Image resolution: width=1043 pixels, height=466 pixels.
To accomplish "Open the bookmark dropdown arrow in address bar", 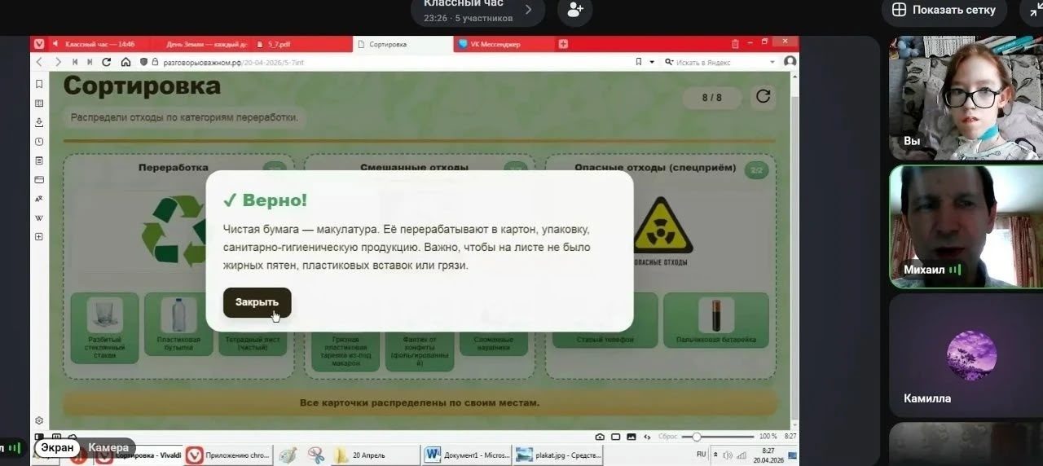I will coord(652,62).
